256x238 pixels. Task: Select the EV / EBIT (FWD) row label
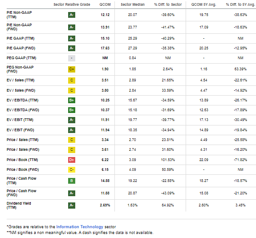point(20,130)
